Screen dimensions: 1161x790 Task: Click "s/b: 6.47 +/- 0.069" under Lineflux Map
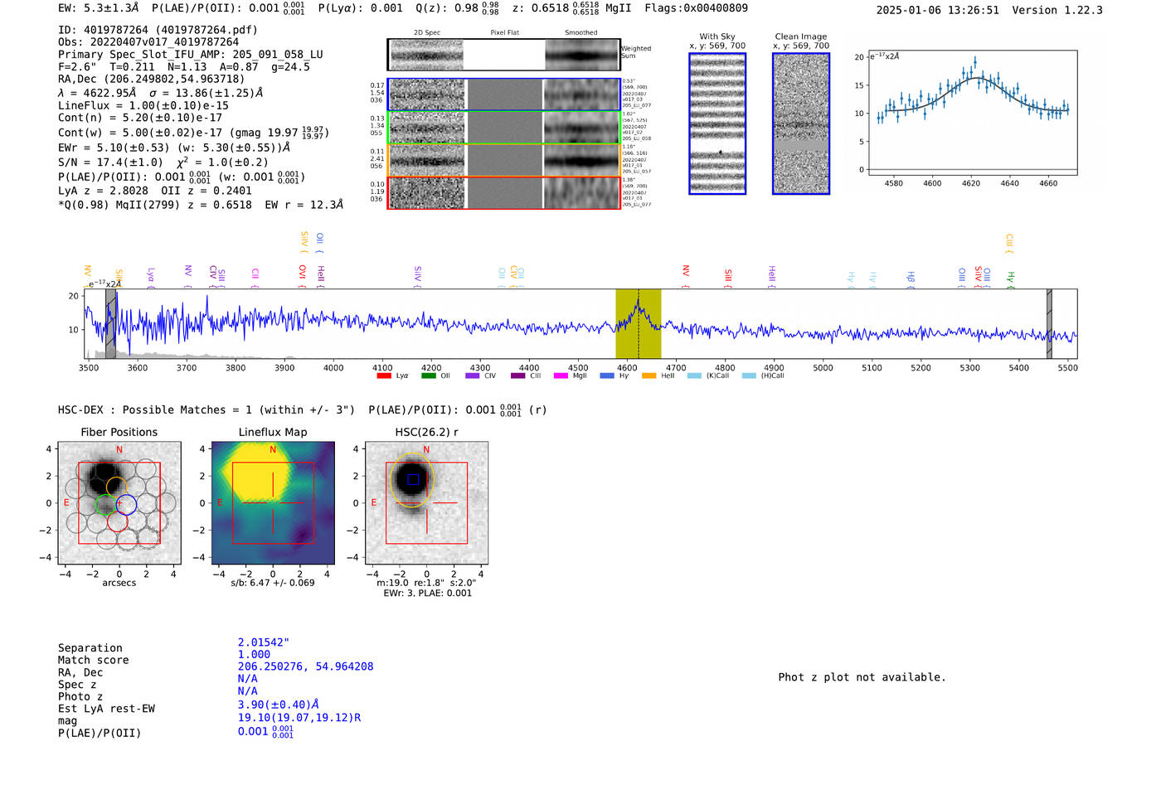[x=273, y=583]
